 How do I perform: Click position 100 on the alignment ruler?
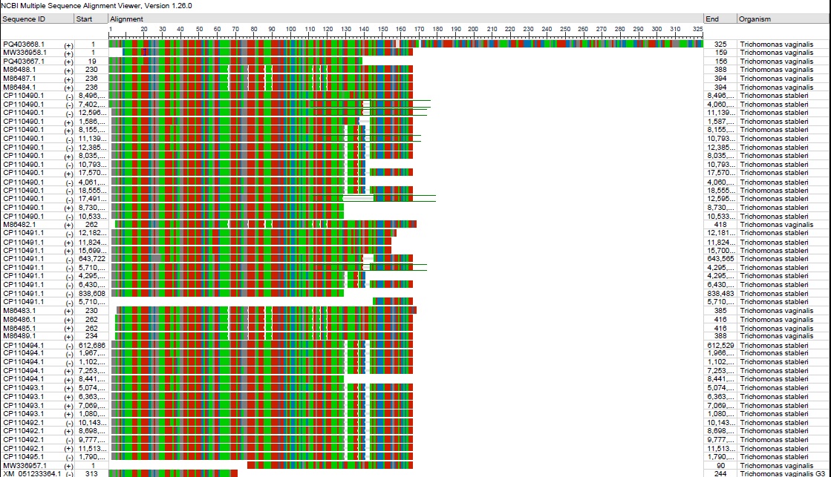tap(290, 30)
